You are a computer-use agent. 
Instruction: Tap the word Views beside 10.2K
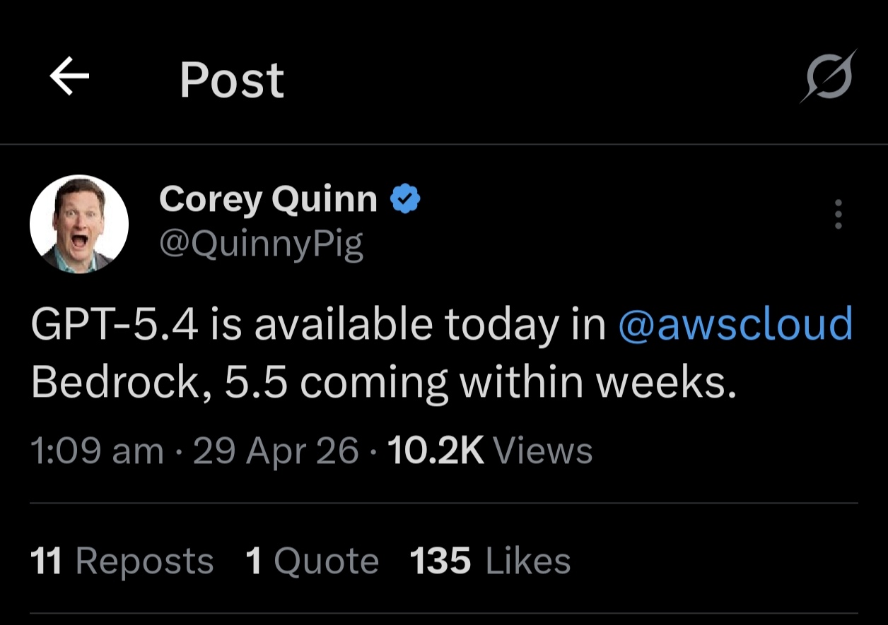[x=542, y=451]
